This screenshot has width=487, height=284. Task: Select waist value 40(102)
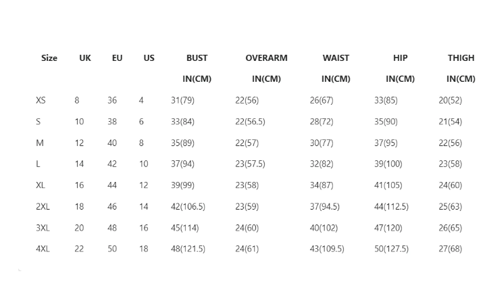[324, 228]
